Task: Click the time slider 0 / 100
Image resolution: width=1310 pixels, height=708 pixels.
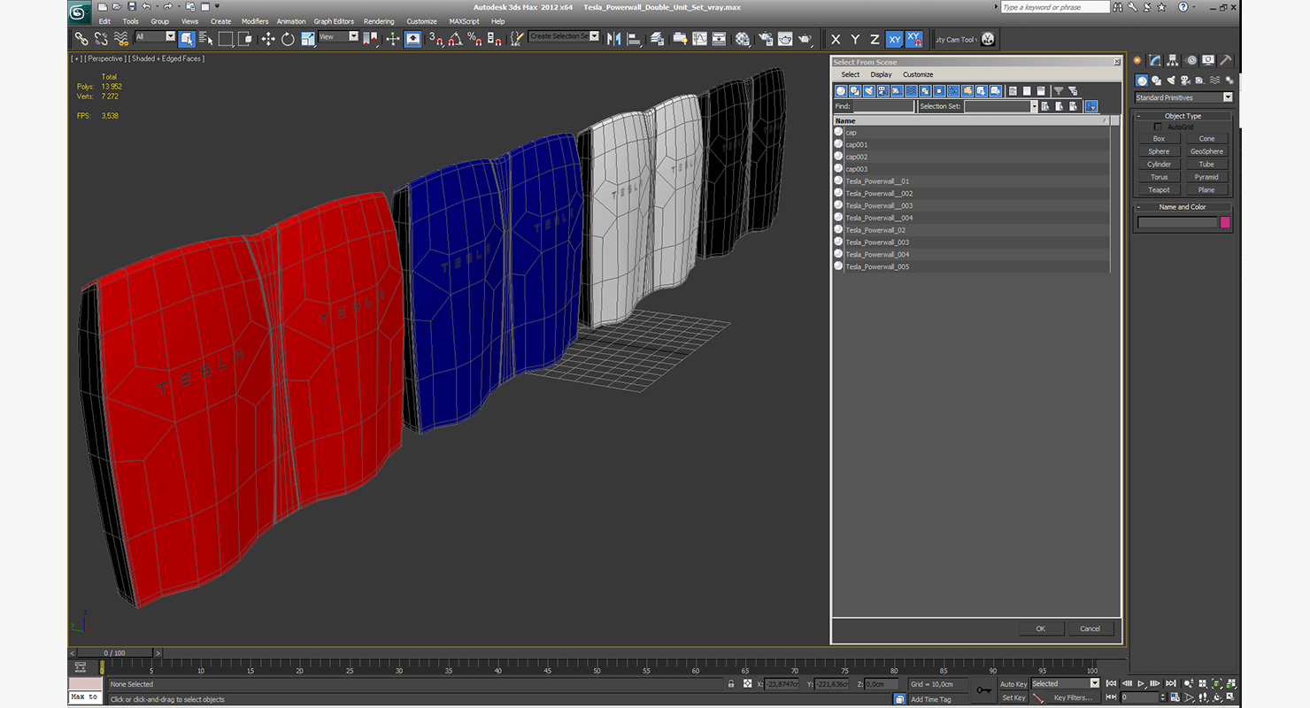Action: click(x=115, y=653)
